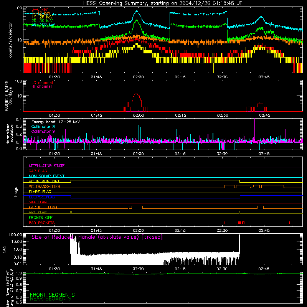Select the Collimator 9 legend label

point(43,131)
